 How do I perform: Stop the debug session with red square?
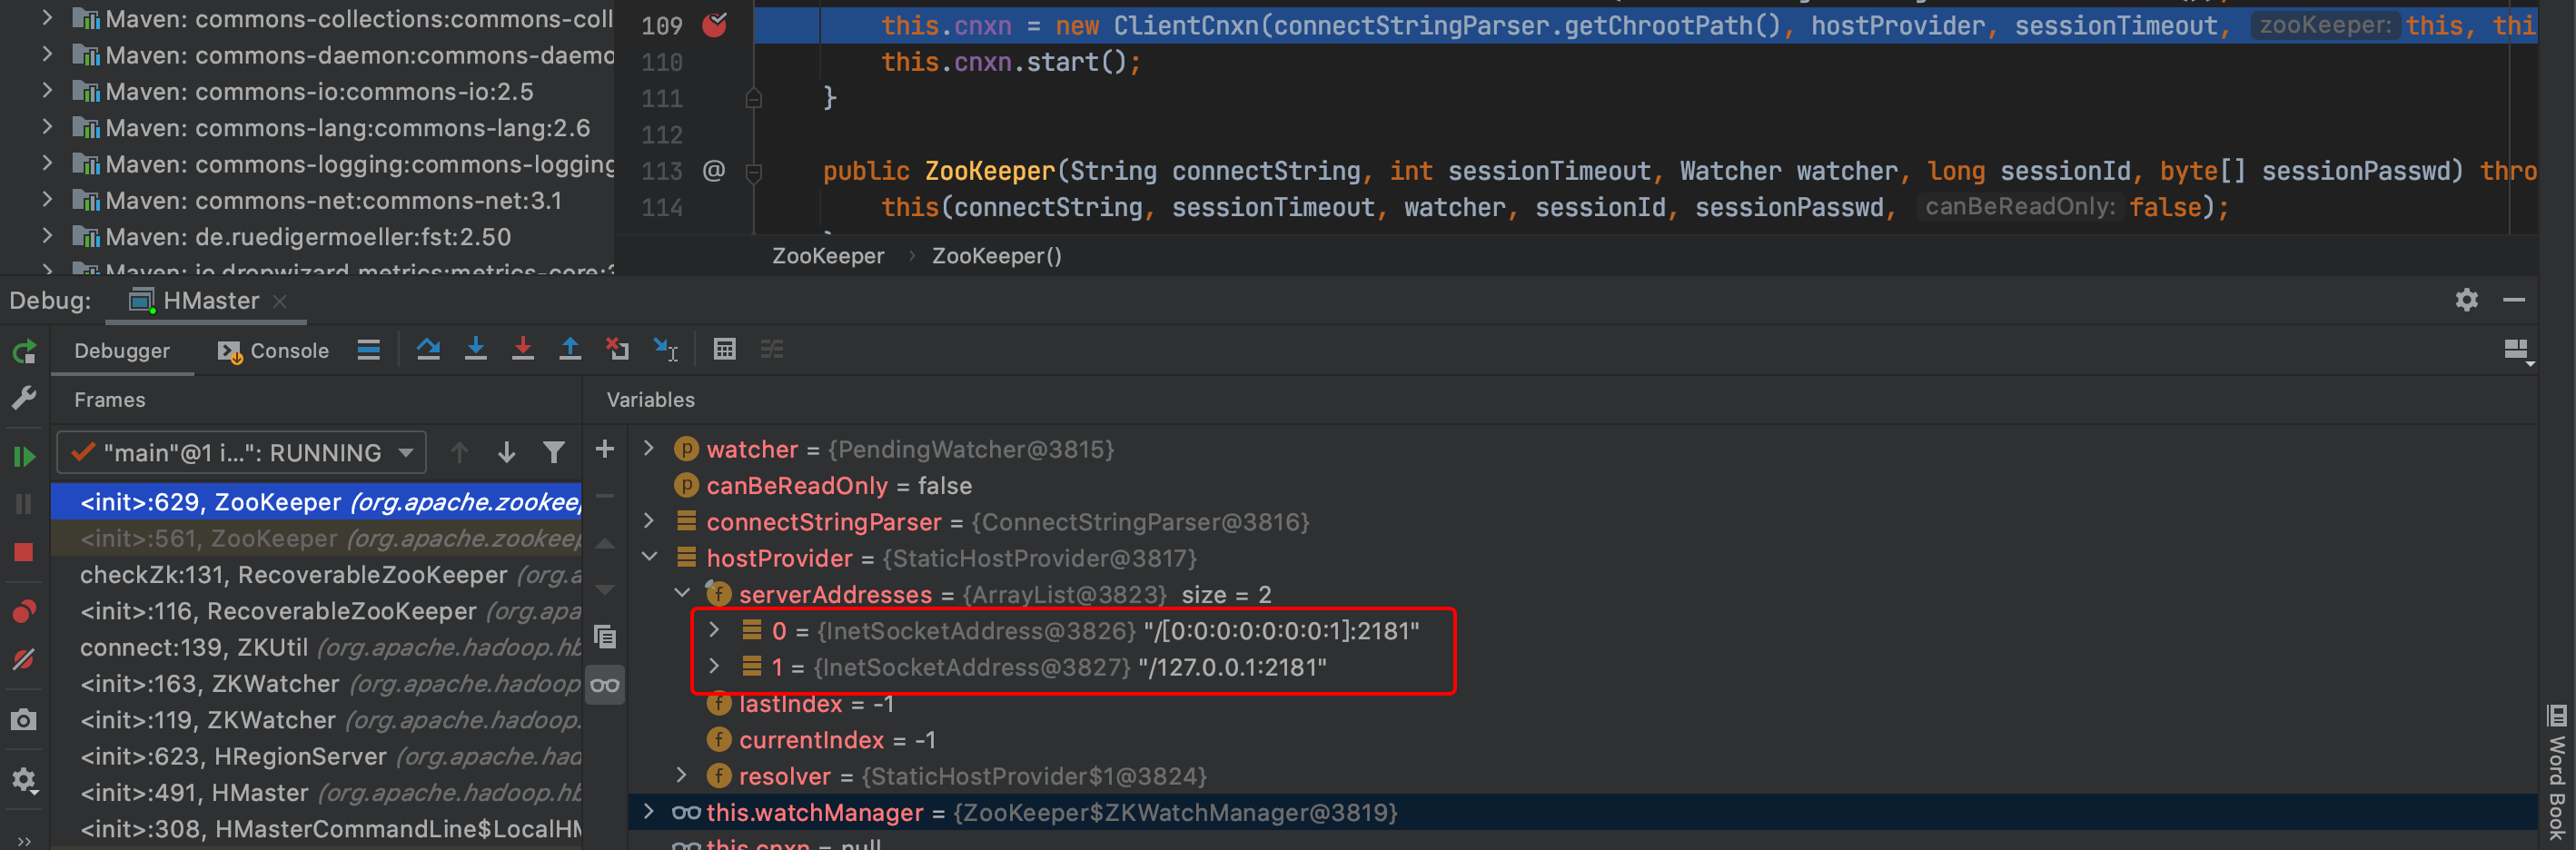24,553
